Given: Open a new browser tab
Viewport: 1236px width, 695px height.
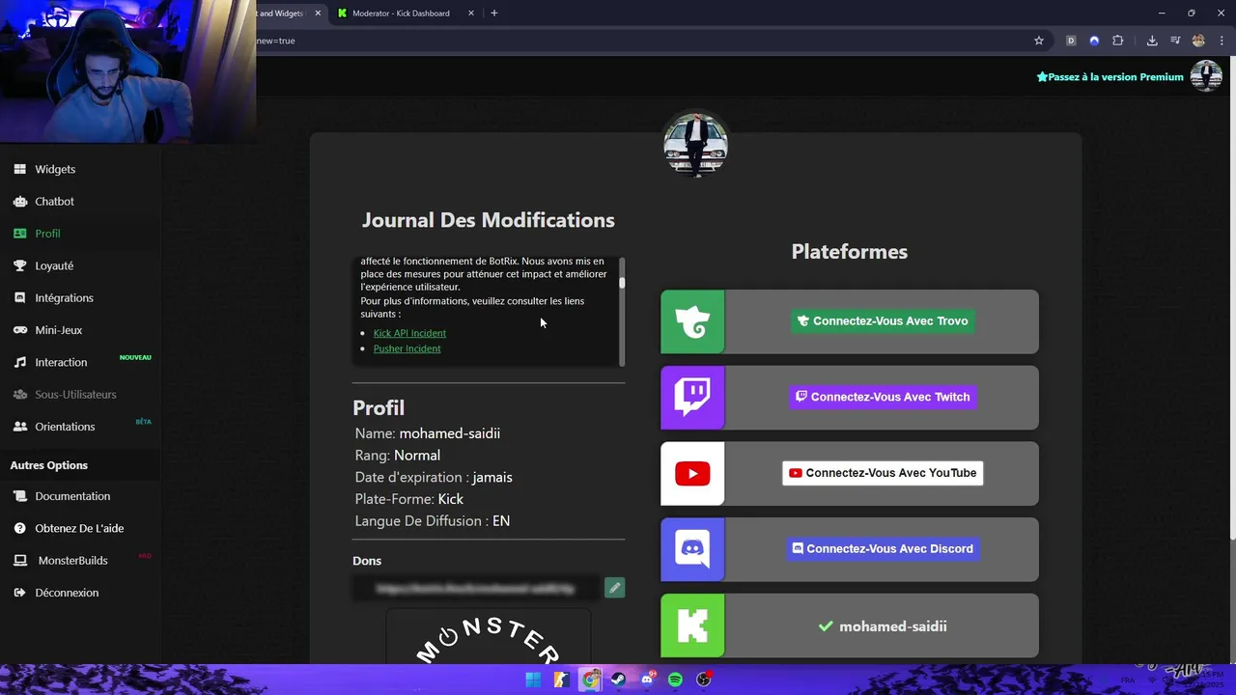Looking at the screenshot, I should click(x=494, y=14).
